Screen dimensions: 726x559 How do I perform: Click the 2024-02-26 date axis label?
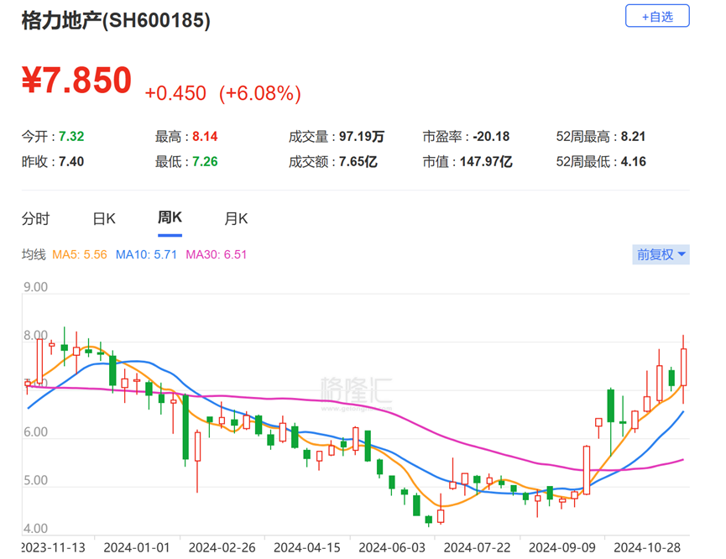(222, 548)
